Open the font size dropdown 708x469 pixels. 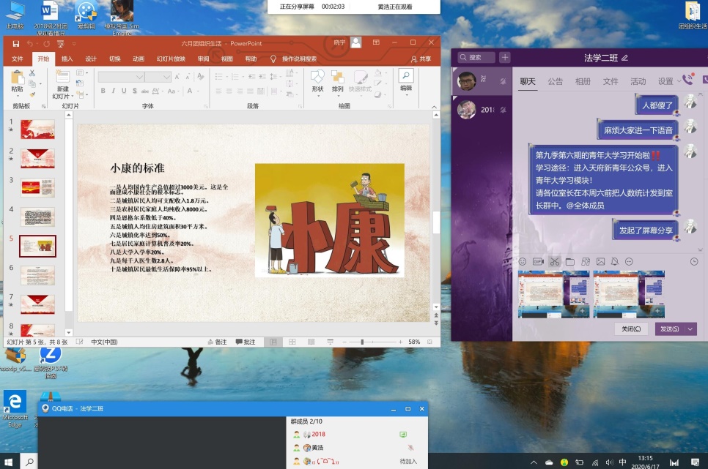pos(167,77)
